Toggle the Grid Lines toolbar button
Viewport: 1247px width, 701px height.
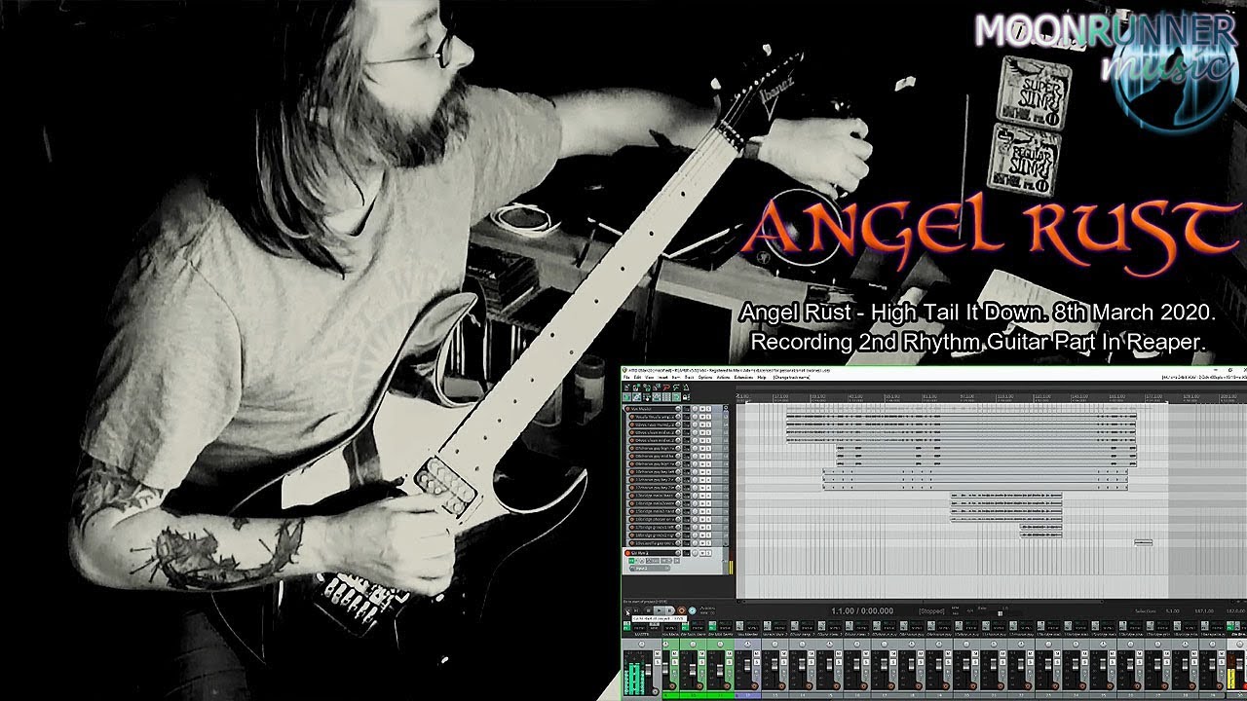(x=666, y=397)
